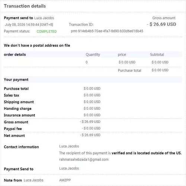Click recipient name Luca Jacobs at top
The image size is (186, 186).
(44, 18)
